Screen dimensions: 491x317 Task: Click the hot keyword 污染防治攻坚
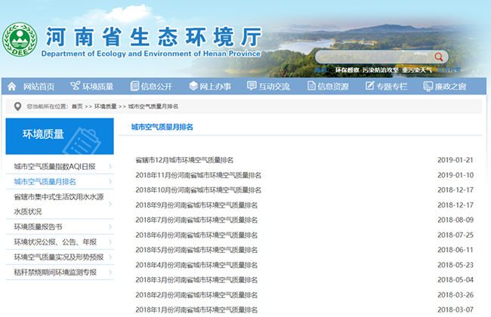[x=381, y=70]
